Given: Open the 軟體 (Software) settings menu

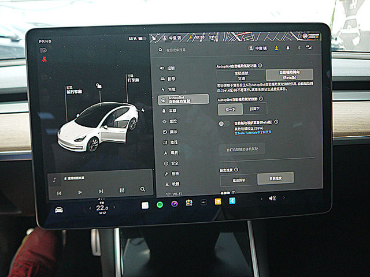Looking at the screenshot, I should (172, 184).
